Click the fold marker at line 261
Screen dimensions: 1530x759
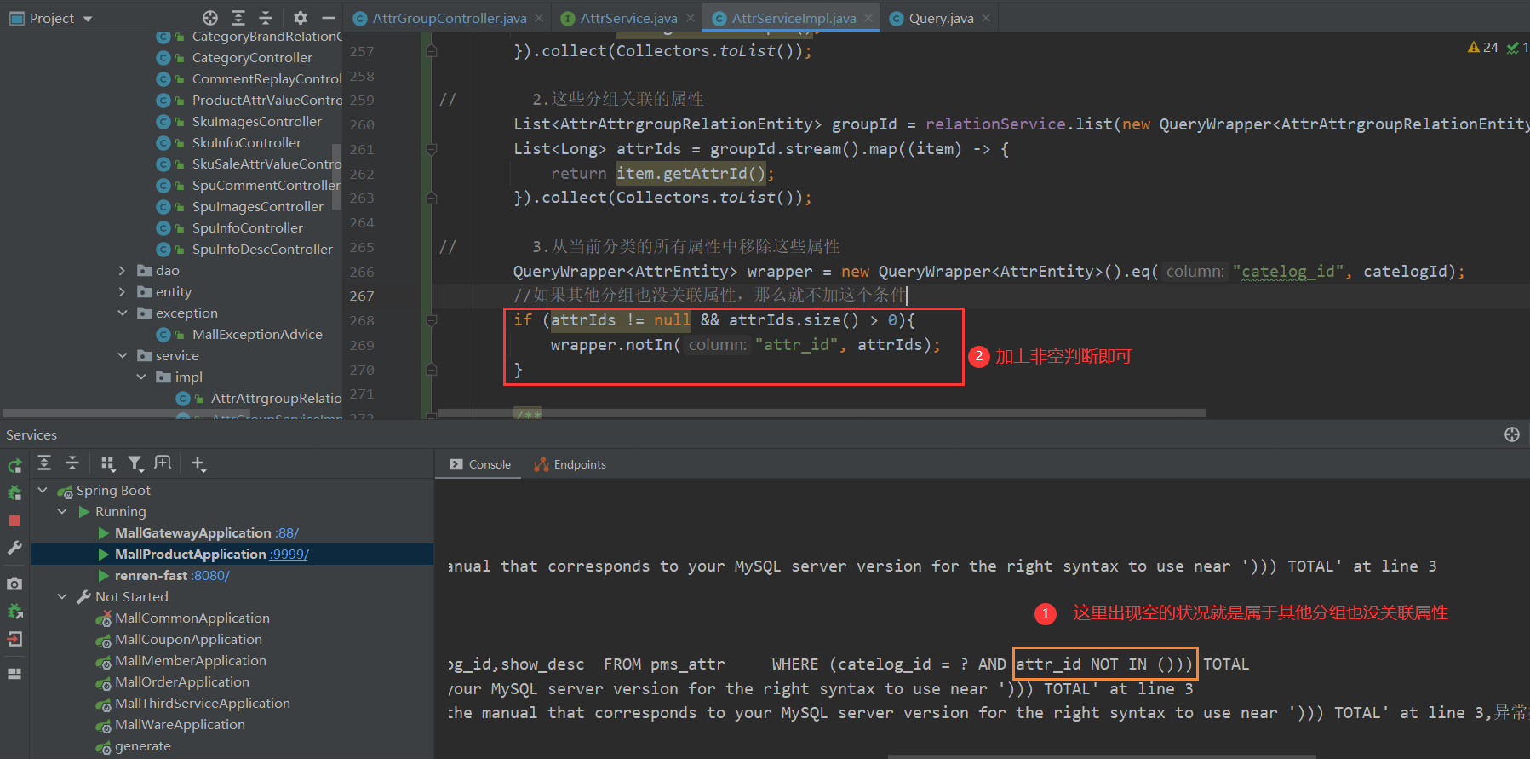(432, 149)
